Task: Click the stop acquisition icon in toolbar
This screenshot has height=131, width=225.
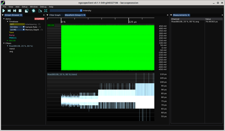Action: point(20,11)
